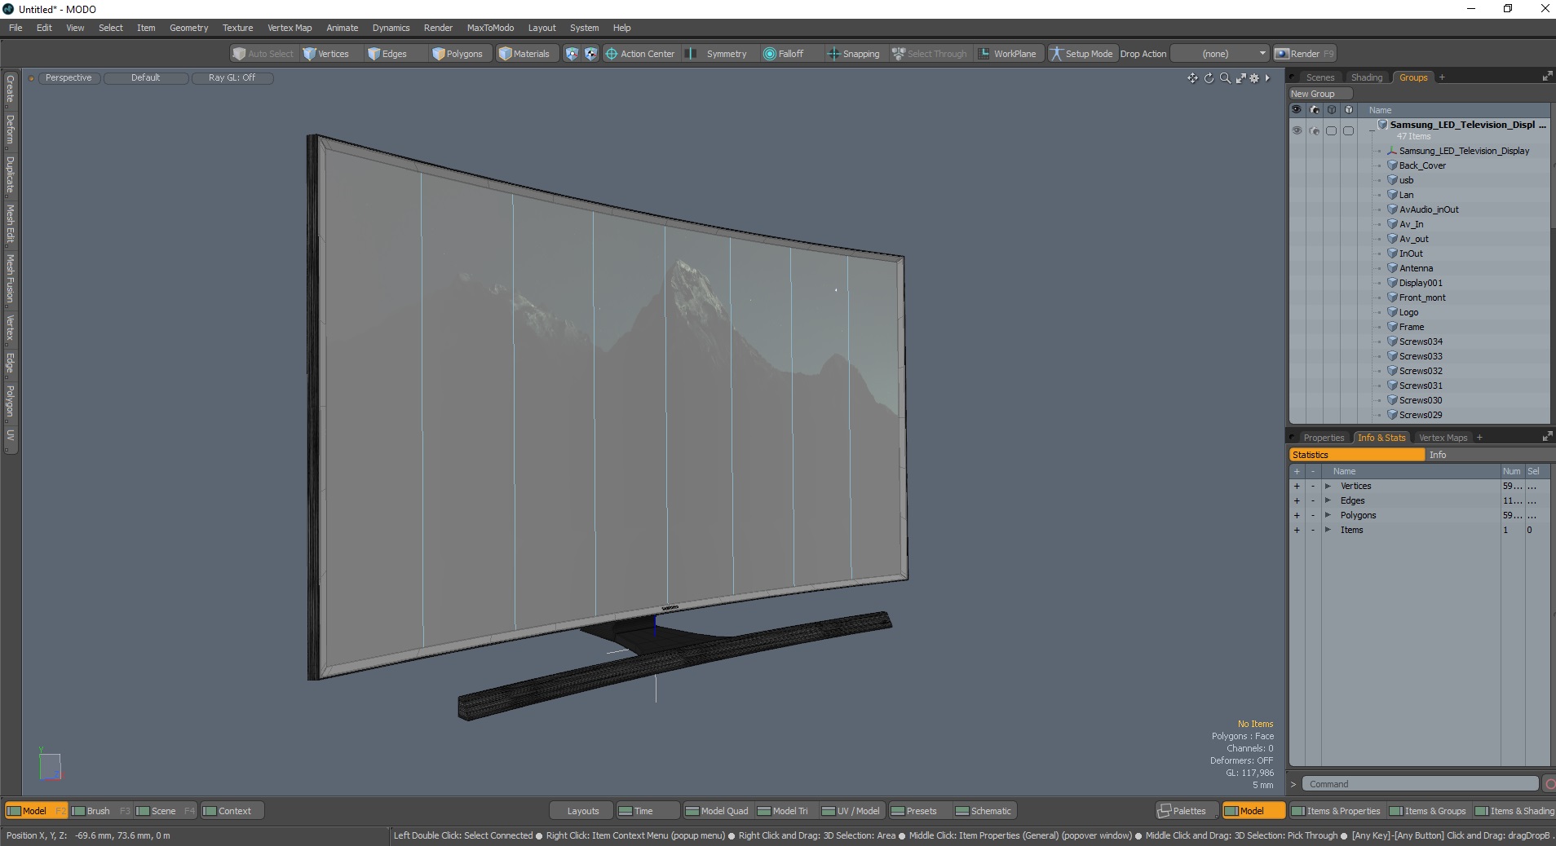Click the viewport maximize icon
The height and width of the screenshot is (846, 1556).
1240,78
